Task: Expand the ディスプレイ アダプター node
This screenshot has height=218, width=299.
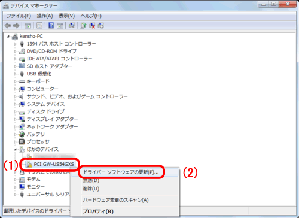Action: coord(15,119)
